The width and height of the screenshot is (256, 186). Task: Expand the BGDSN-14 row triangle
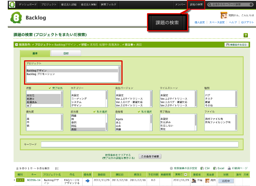(14, 180)
